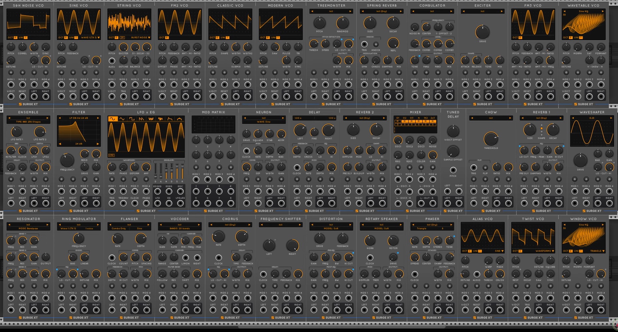This screenshot has width=618, height=332.
Task: Open the WAVE 1 (TX 1) dropdown on Sine VCO
Action: (x=90, y=37)
